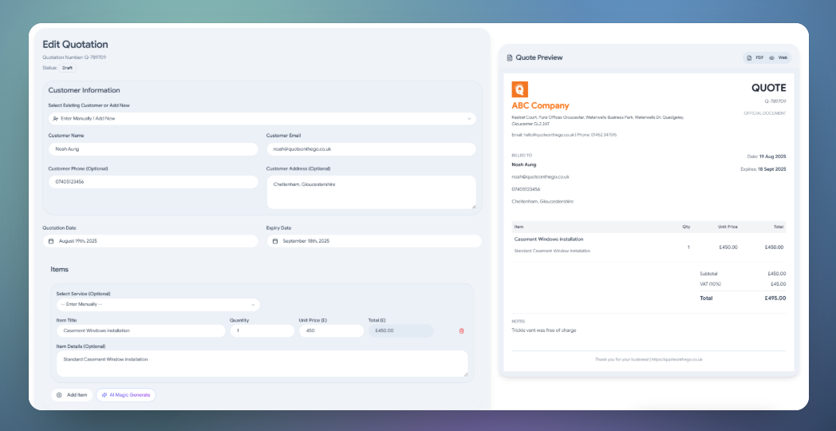This screenshot has height=431, width=836.
Task: Click the calendar icon in Quotation Date
Action: tap(51, 241)
